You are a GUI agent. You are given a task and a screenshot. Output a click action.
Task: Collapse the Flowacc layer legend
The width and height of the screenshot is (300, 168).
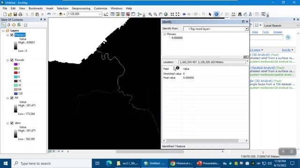tap(7, 35)
